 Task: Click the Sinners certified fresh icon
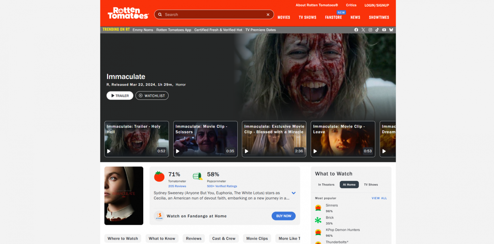tap(318, 208)
